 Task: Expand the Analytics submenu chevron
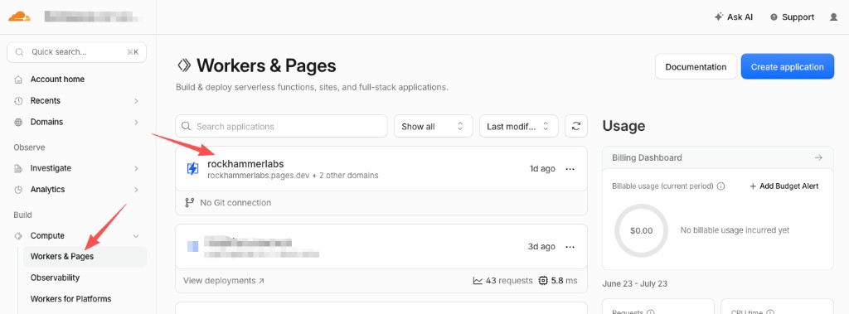click(x=137, y=190)
